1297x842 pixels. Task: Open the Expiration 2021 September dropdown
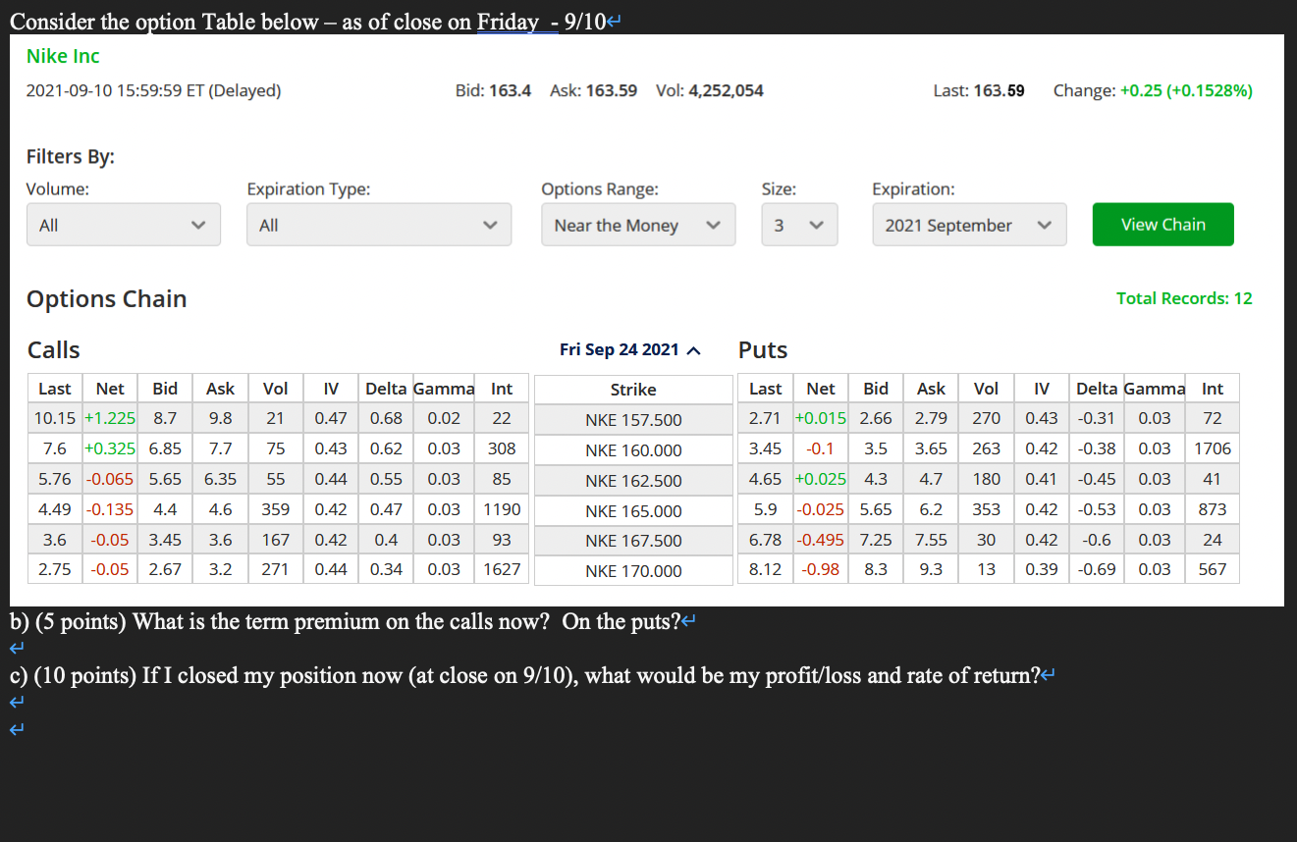[969, 225]
